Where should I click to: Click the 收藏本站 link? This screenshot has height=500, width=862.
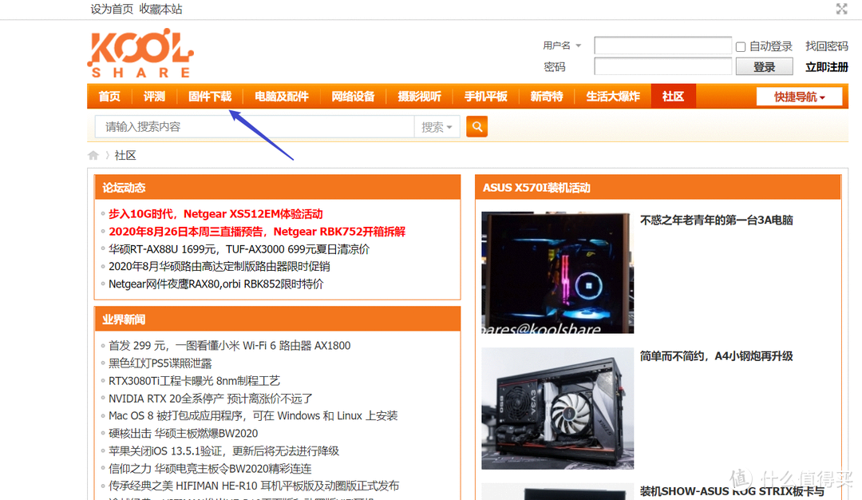[160, 9]
